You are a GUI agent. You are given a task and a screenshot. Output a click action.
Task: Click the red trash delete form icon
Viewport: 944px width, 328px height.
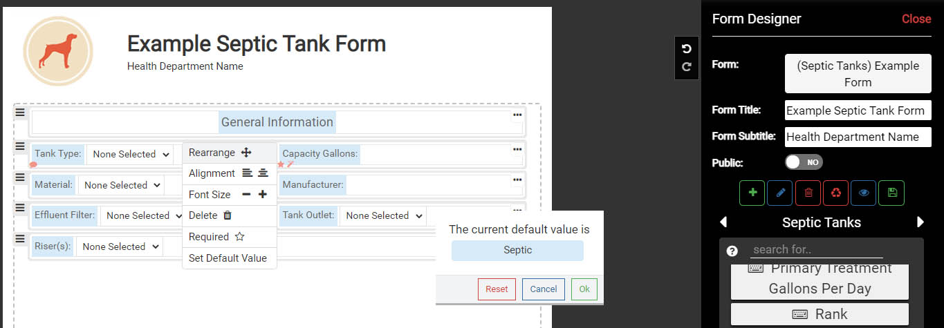click(808, 193)
